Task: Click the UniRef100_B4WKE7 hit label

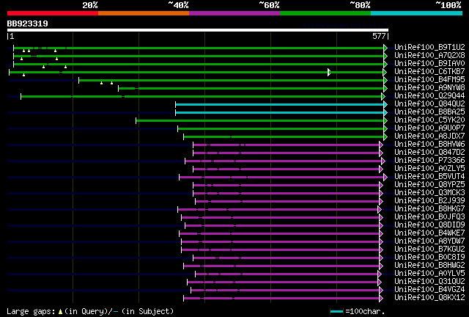Action: pyautogui.click(x=429, y=233)
